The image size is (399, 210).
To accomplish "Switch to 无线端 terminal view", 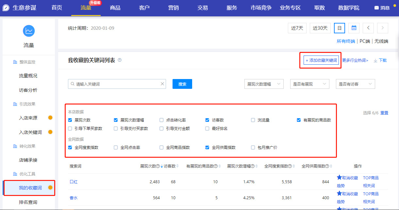I will pyautogui.click(x=381, y=41).
